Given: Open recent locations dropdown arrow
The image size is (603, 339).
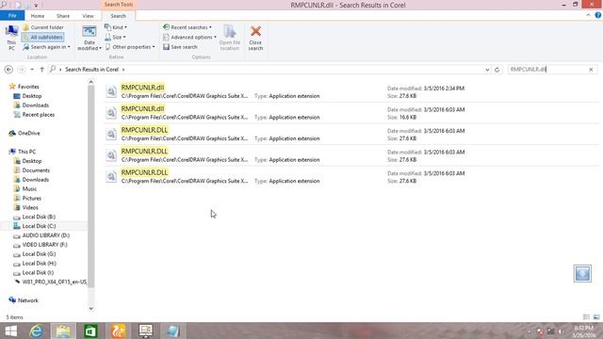Looking at the screenshot, I should tap(32, 70).
